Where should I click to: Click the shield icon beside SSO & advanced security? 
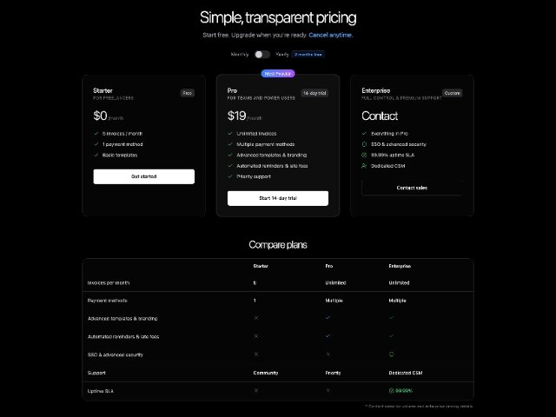point(364,144)
